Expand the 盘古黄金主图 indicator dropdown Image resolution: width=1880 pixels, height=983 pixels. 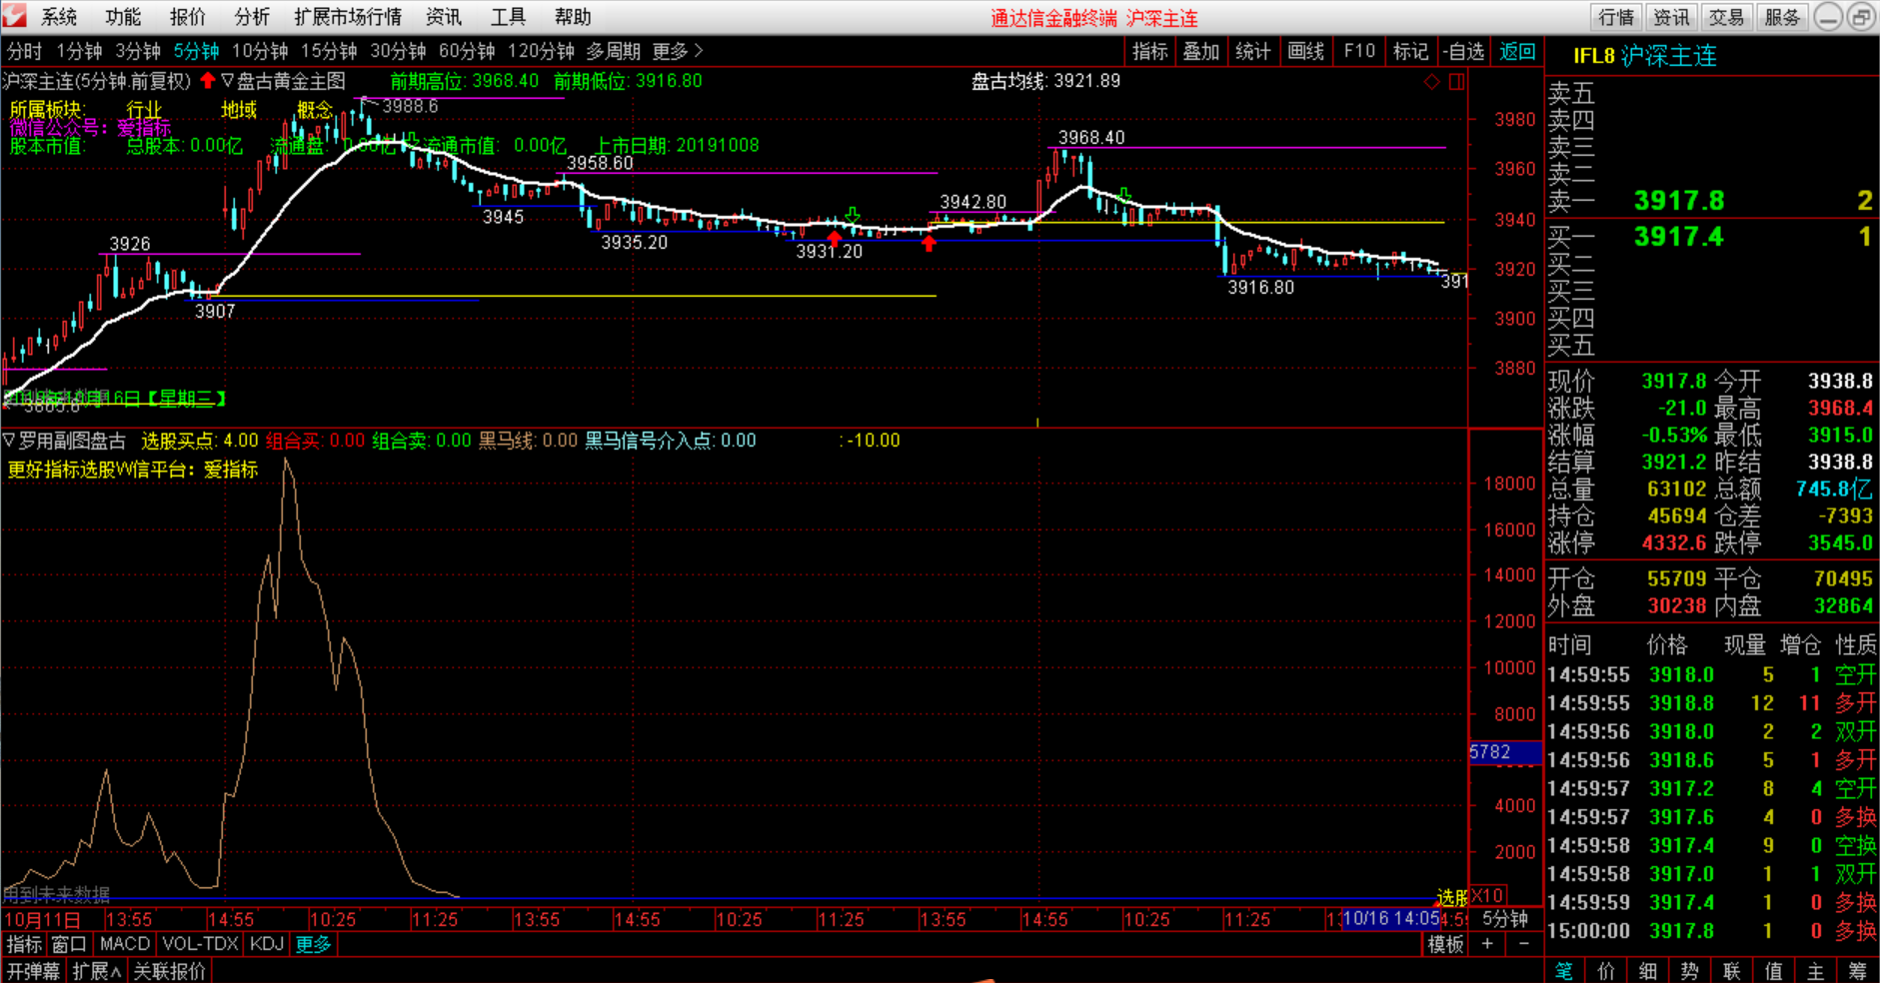(x=227, y=81)
